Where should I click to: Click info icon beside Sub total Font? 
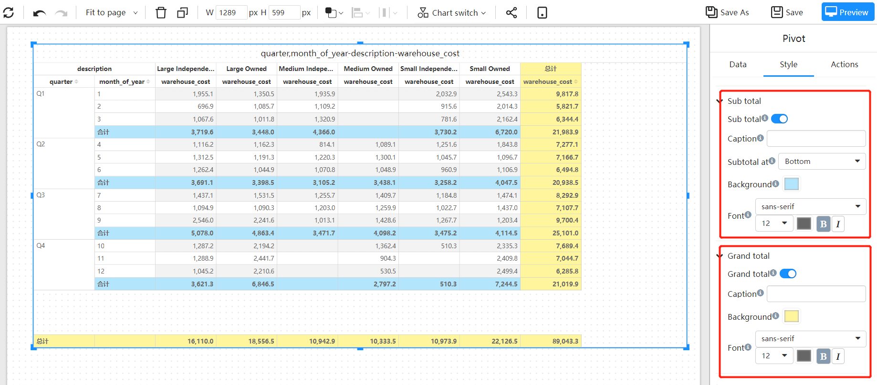pyautogui.click(x=748, y=215)
